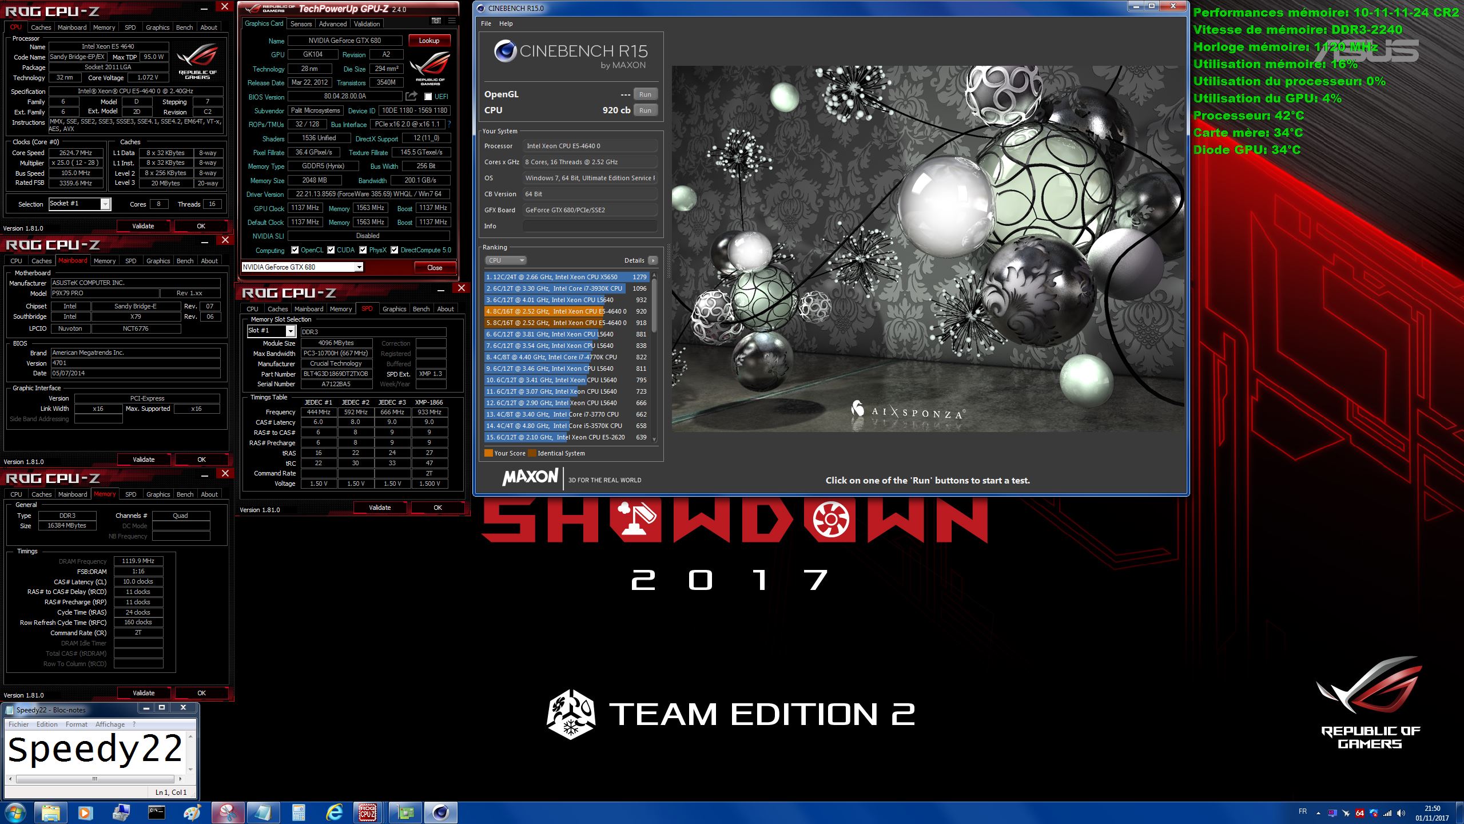Click the Details arrow in Cinebench ranking
1464x824 pixels.
[653, 260]
